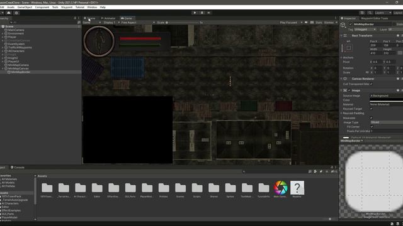This screenshot has width=403, height=226.
Task: Open the Console tab
Action: (18, 168)
